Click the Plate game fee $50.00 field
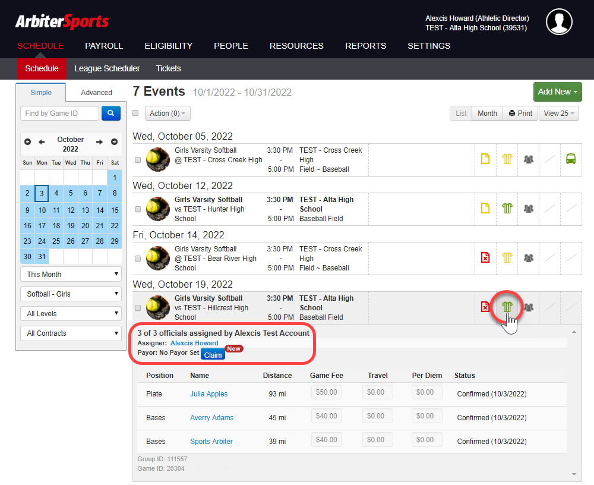 click(x=327, y=392)
